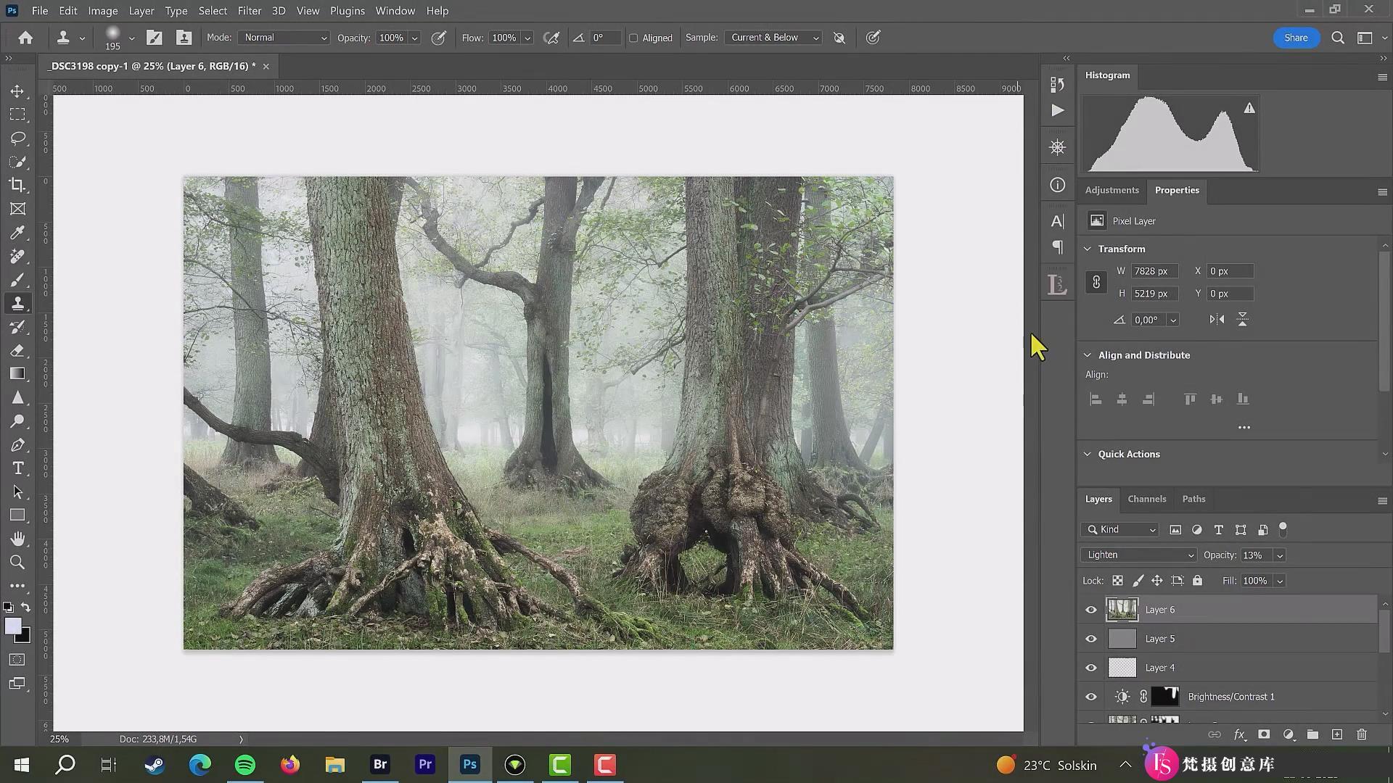Open the Clone Source panel button
1393x783 pixels.
click(184, 38)
